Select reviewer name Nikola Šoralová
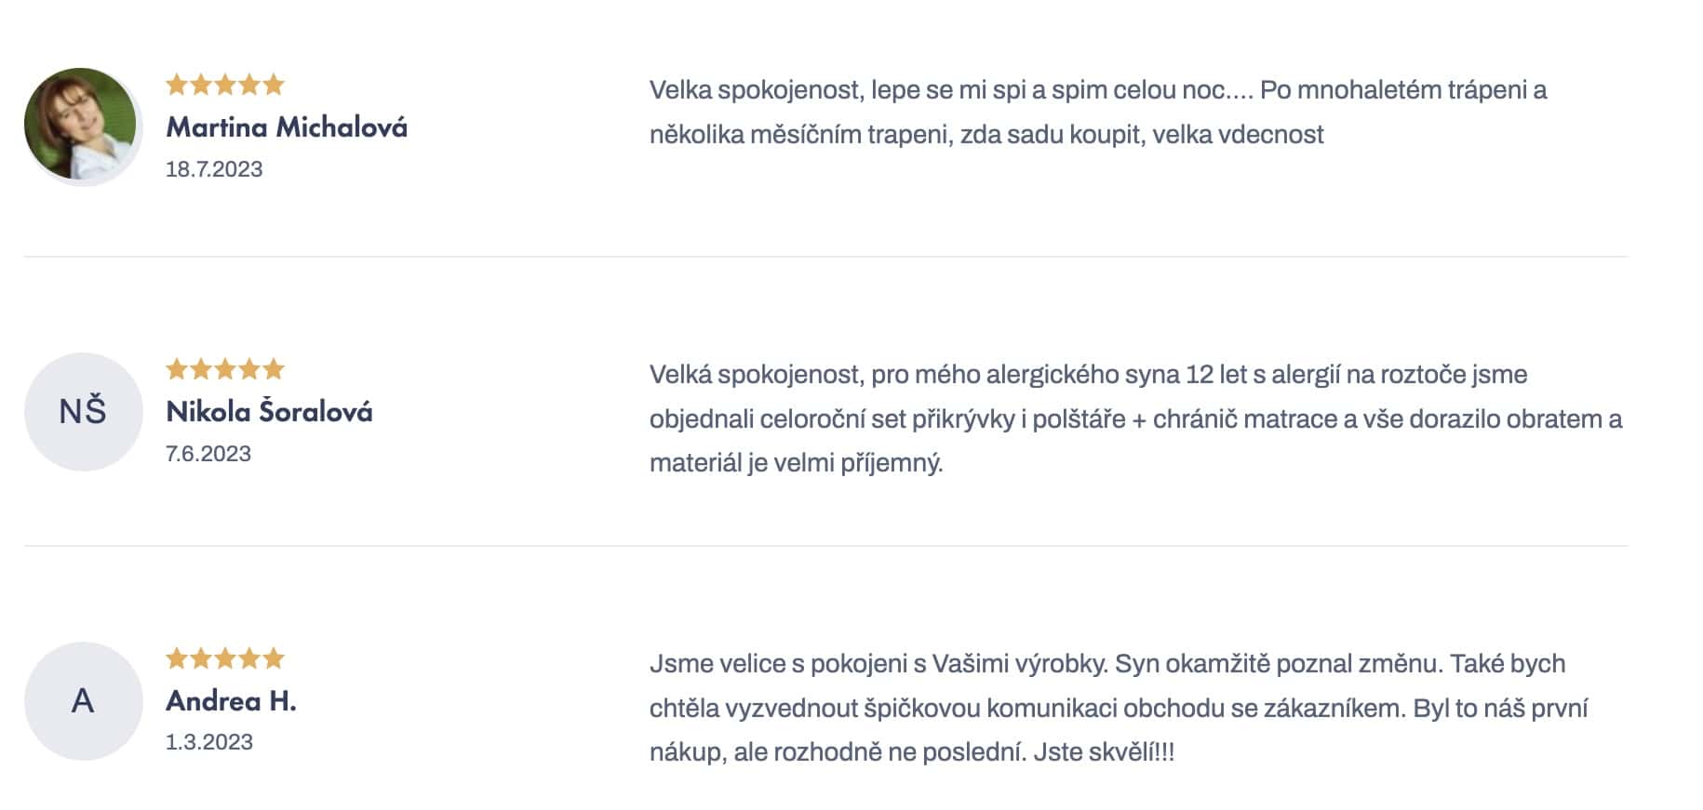1703x810 pixels. point(269,412)
